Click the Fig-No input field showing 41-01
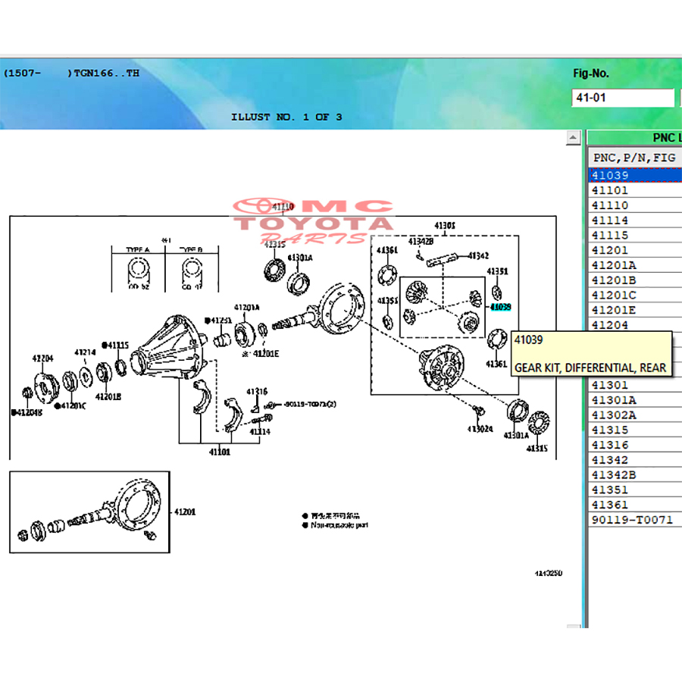Screen dimensions: 682x682 (621, 98)
